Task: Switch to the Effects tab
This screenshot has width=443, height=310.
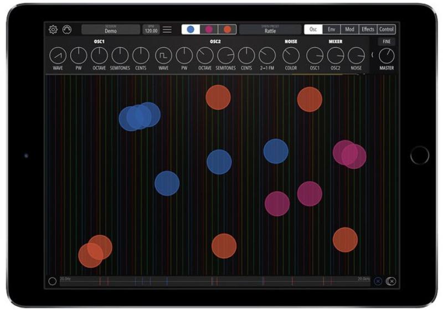Action: tap(368, 30)
